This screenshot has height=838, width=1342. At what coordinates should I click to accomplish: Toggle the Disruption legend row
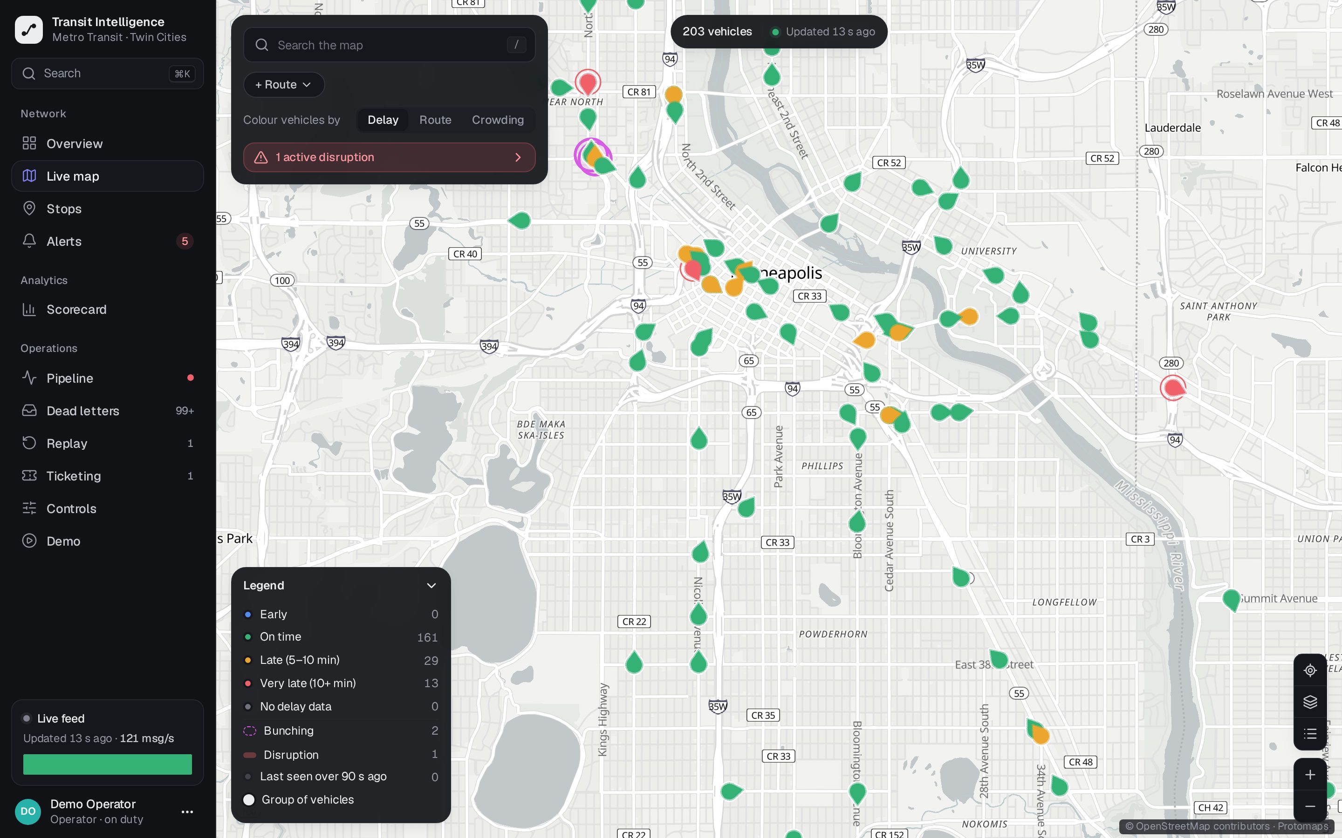click(341, 754)
